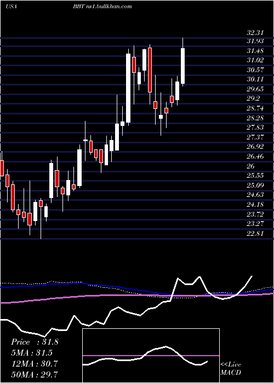Click the 24.63 price axis label
Viewport: 274px width, 383px height.
tap(255, 195)
